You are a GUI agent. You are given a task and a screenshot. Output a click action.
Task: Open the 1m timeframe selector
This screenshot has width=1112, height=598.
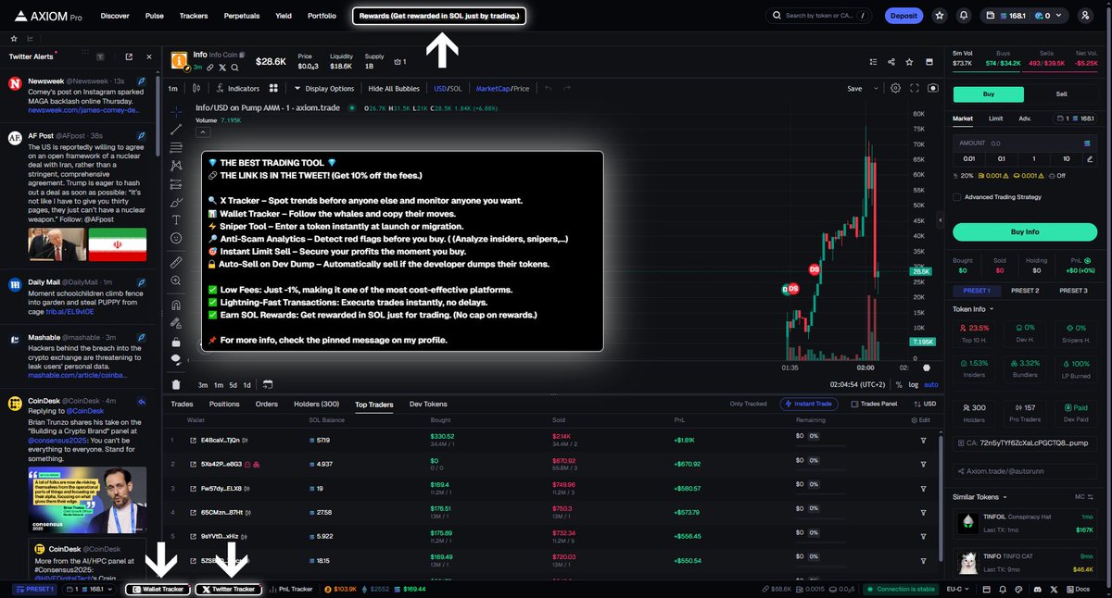pos(173,89)
